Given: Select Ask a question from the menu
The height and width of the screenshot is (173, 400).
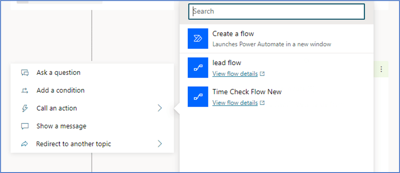Looking at the screenshot, I should click(58, 72).
